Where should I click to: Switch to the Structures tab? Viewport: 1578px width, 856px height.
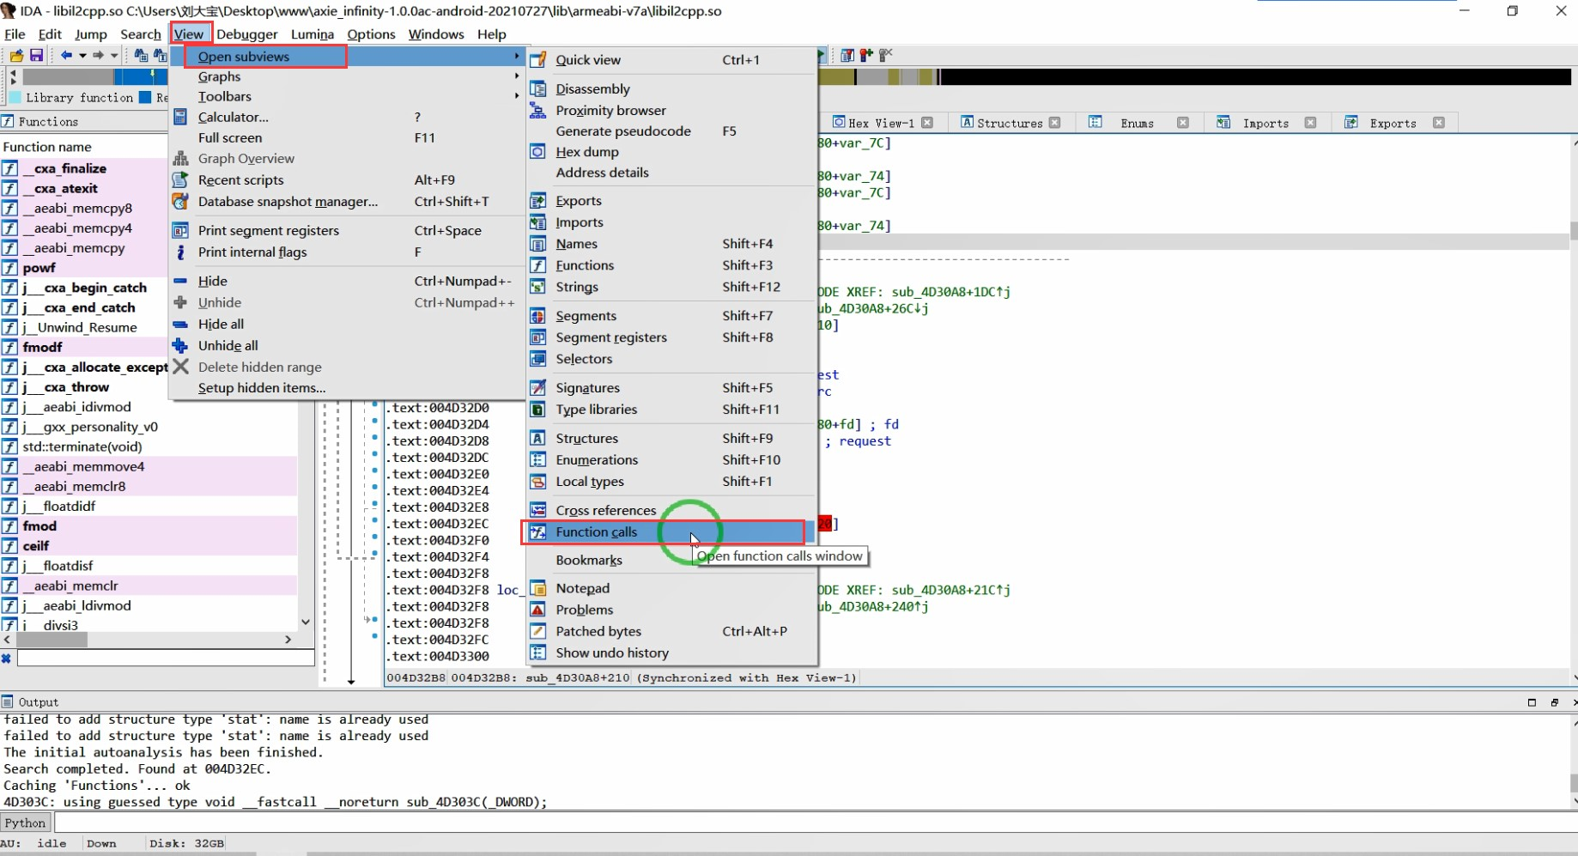pyautogui.click(x=1010, y=122)
